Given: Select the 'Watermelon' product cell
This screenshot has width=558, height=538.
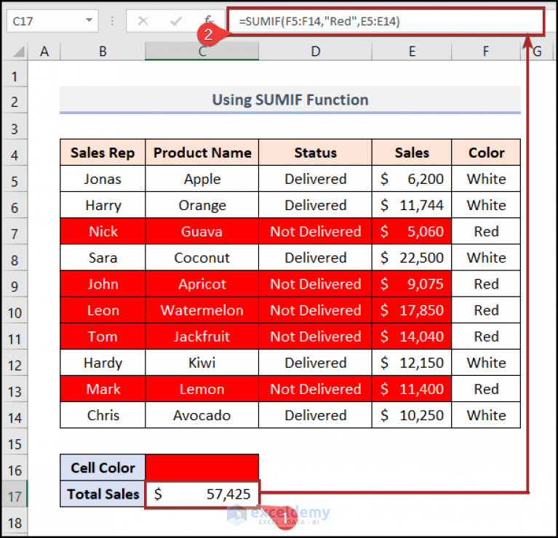Looking at the screenshot, I should tap(202, 310).
